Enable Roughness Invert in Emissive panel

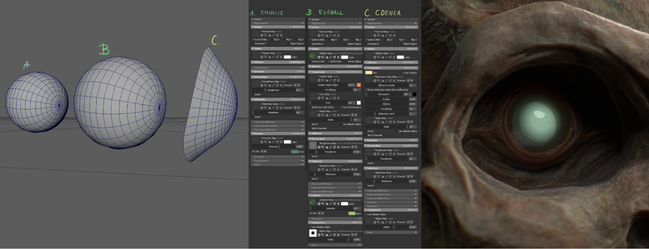point(253,94)
